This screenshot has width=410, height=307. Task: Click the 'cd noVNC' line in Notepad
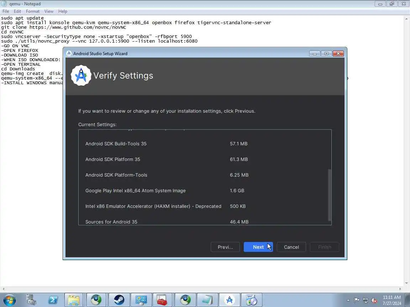click(12, 32)
